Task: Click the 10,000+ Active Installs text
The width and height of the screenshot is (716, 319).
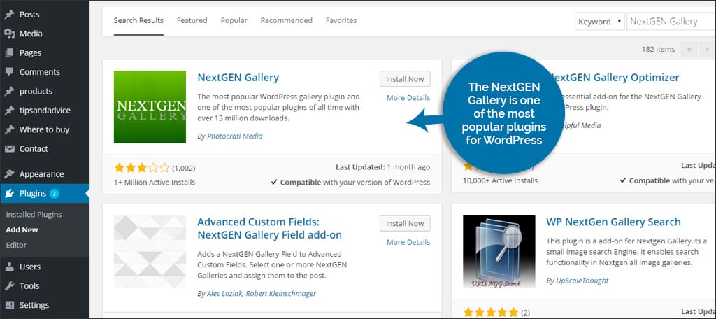Action: click(500, 180)
